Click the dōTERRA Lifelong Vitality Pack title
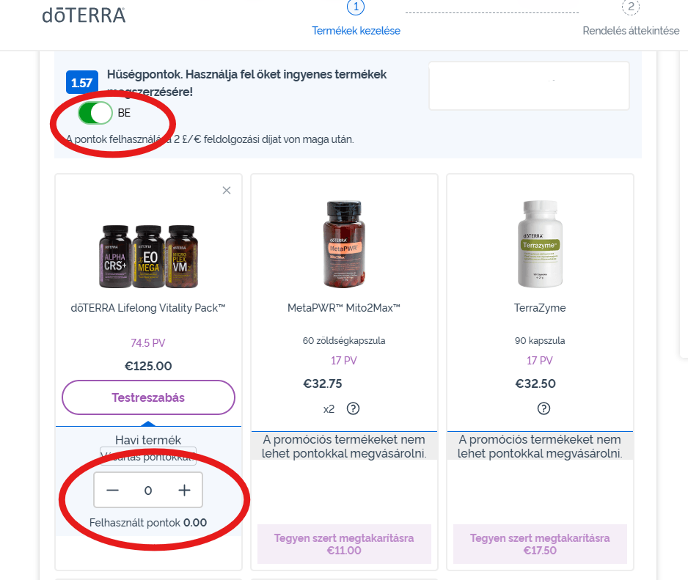Viewport: 688px width, 580px height. pos(148,308)
